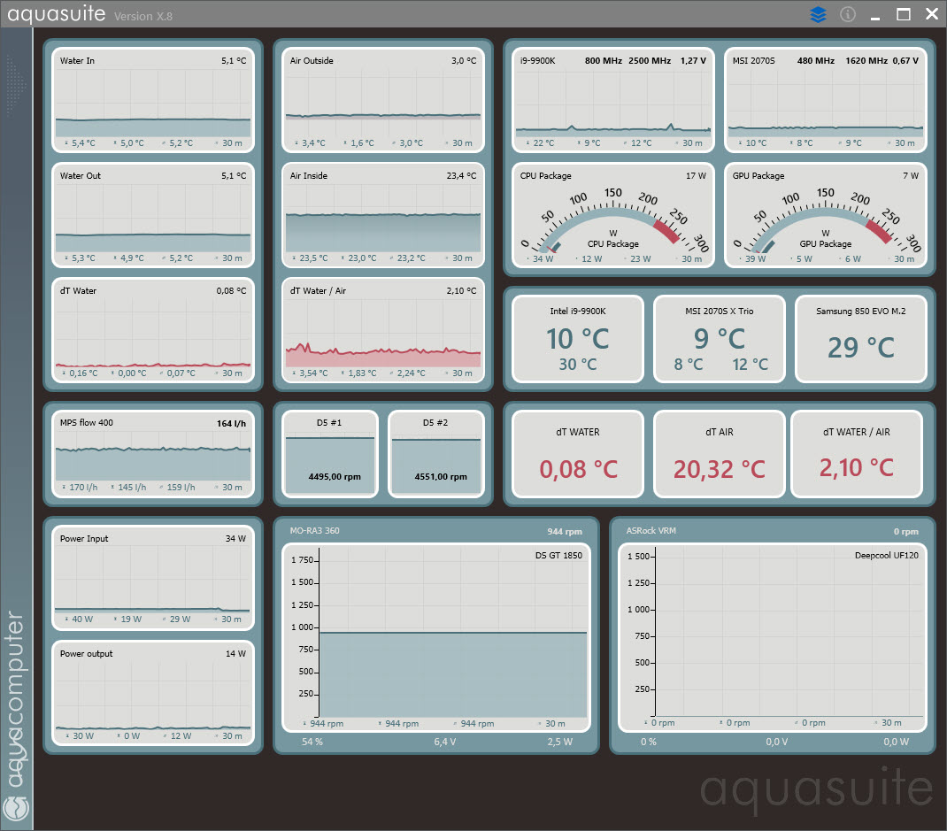The image size is (947, 831).
Task: Maximize the aquasuite window
Action: tap(904, 14)
